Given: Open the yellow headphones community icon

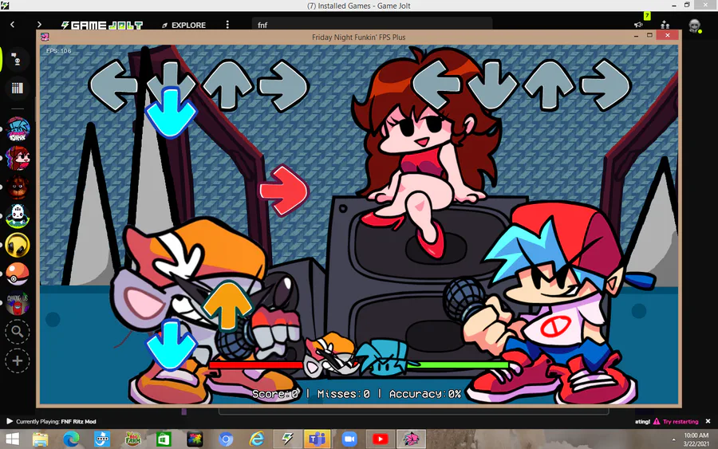Looking at the screenshot, I should pyautogui.click(x=18, y=245).
